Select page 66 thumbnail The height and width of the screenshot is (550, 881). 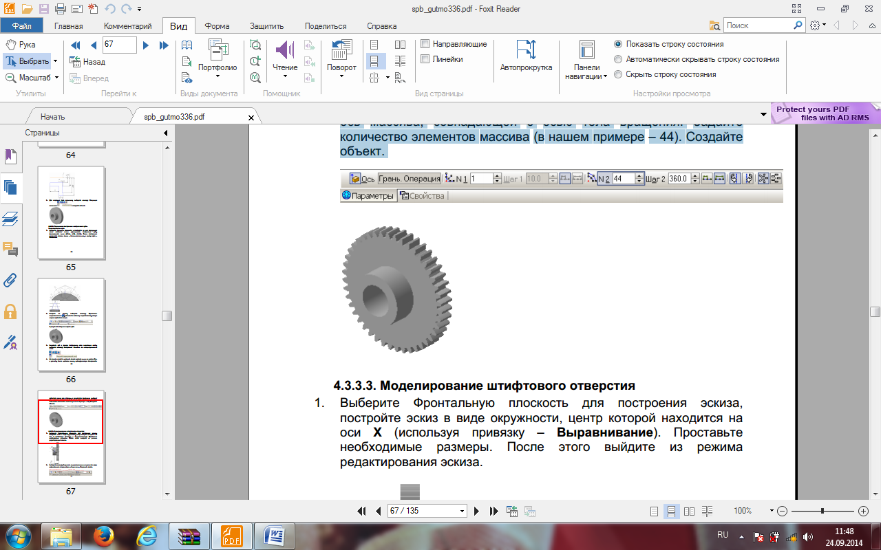(x=71, y=324)
